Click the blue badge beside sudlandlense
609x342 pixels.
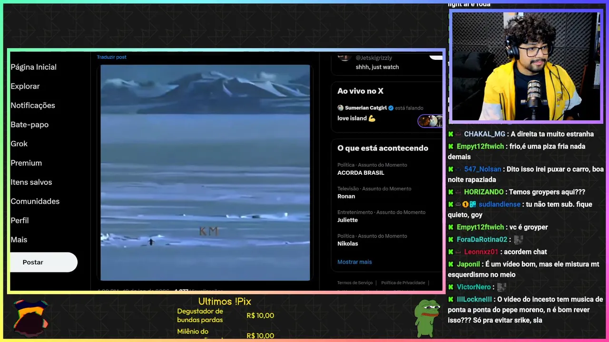tap(473, 204)
